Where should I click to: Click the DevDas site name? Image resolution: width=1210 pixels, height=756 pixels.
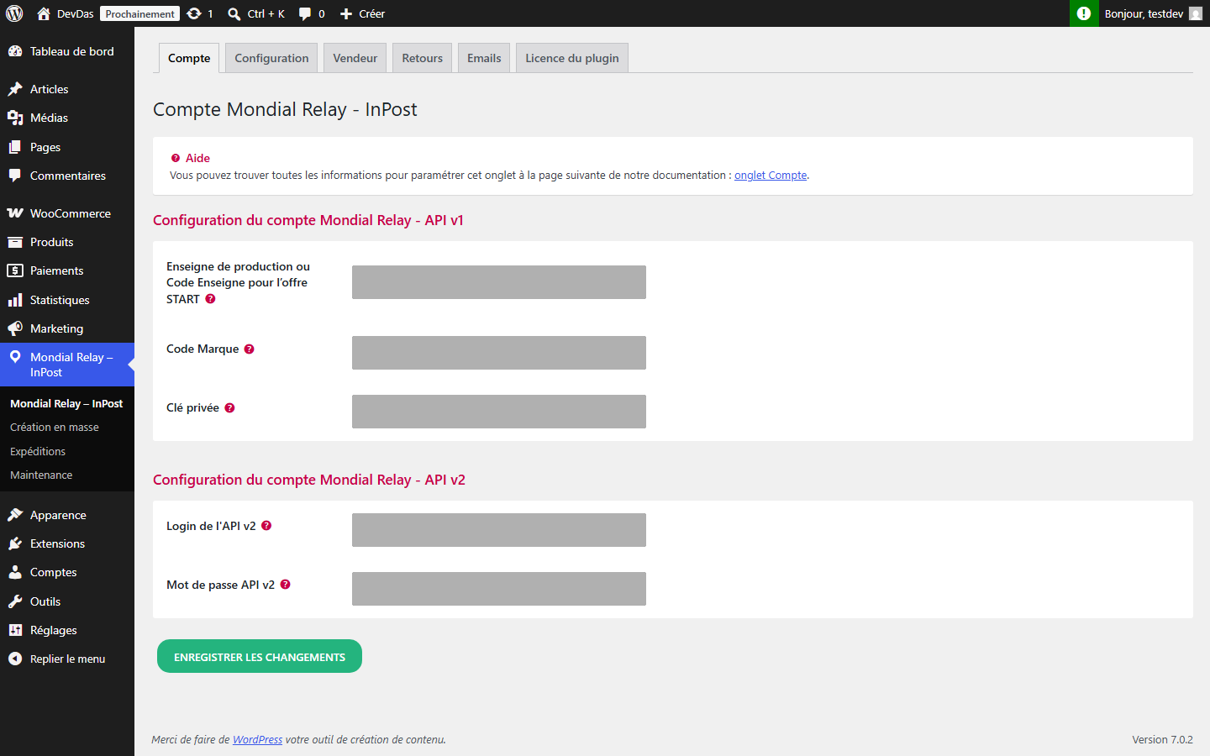click(x=75, y=13)
